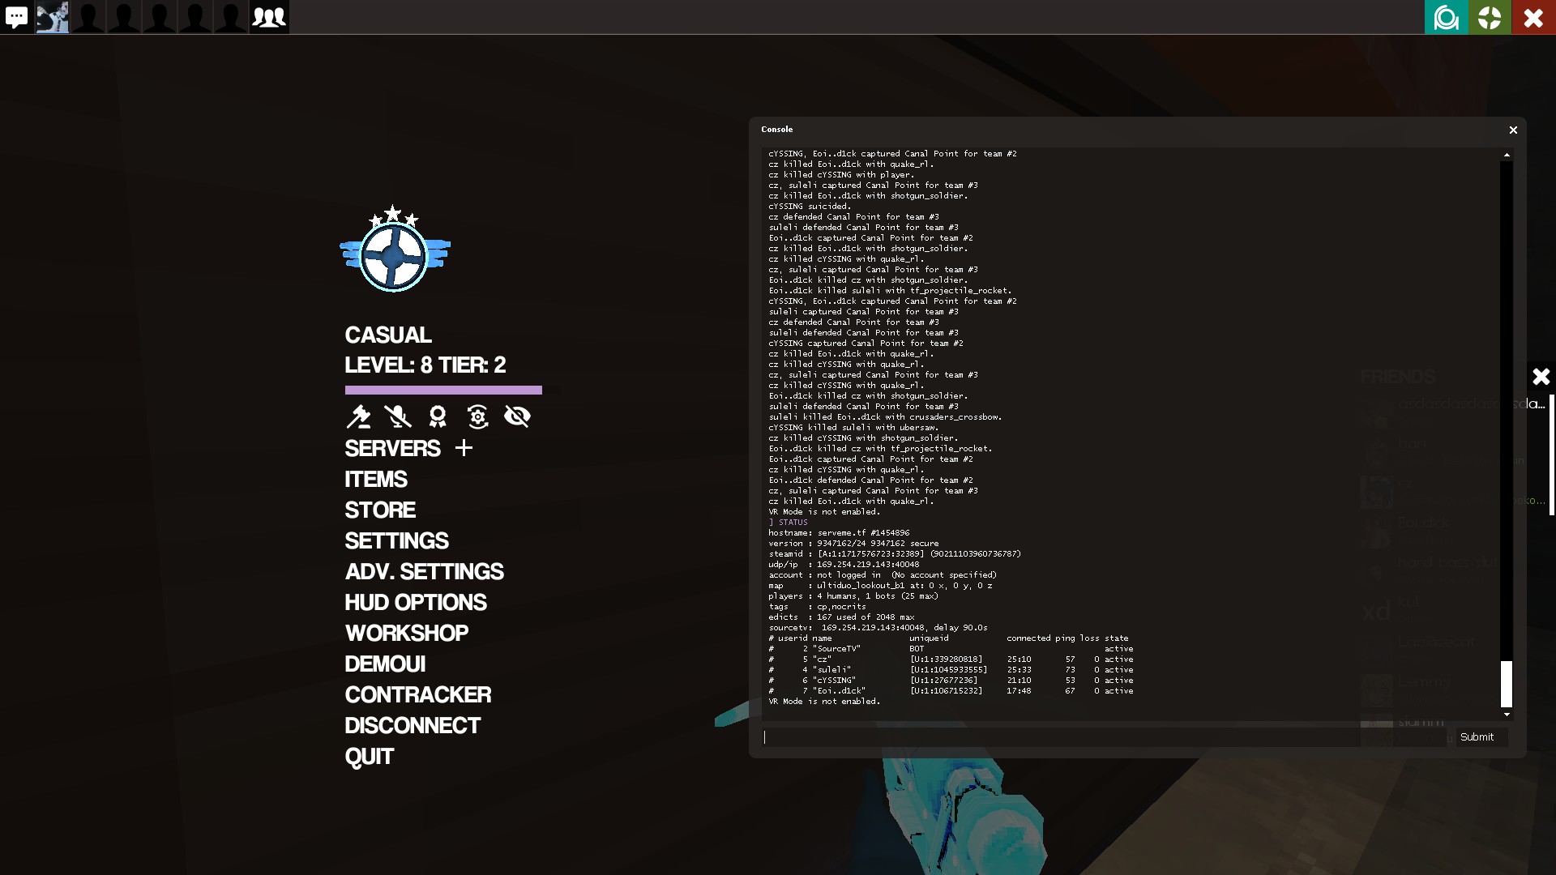Open the ITEMS menu entry
The height and width of the screenshot is (875, 1556).
pyautogui.click(x=376, y=480)
